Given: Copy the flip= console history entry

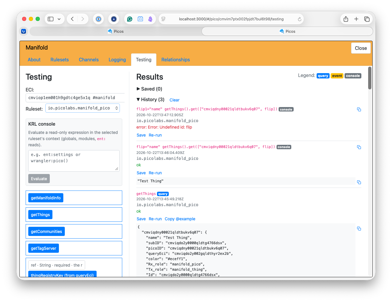Looking at the screenshot, I should pyautogui.click(x=359, y=147).
